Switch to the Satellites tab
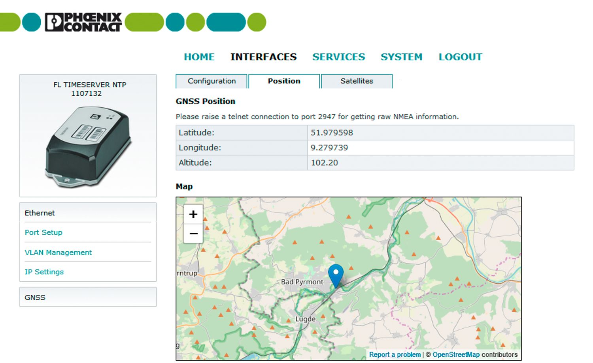The width and height of the screenshot is (593, 363). click(357, 81)
